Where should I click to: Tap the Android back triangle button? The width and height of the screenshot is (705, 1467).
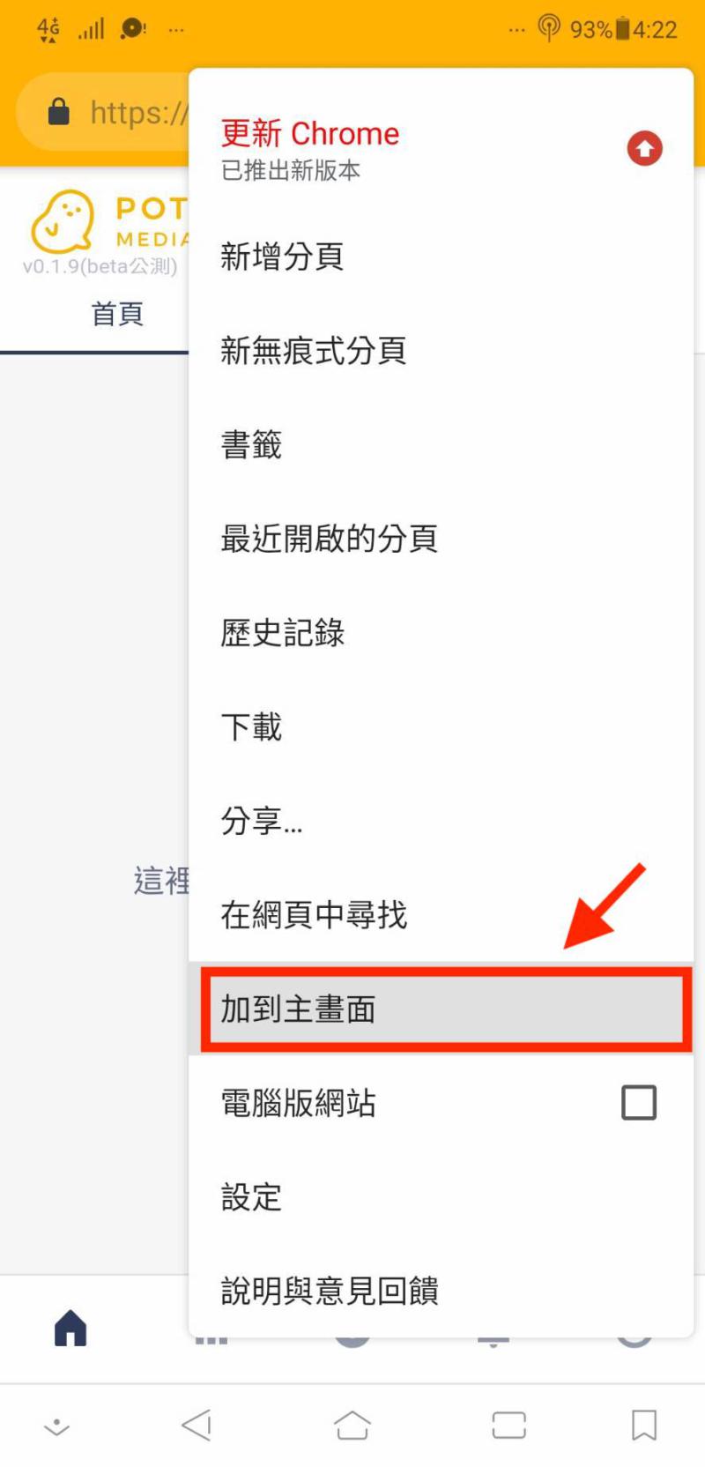197,1425
